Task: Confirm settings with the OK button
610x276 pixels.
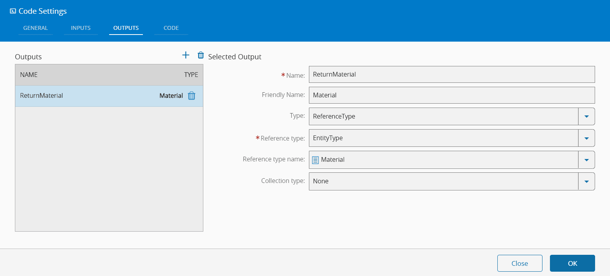Action: click(x=572, y=263)
